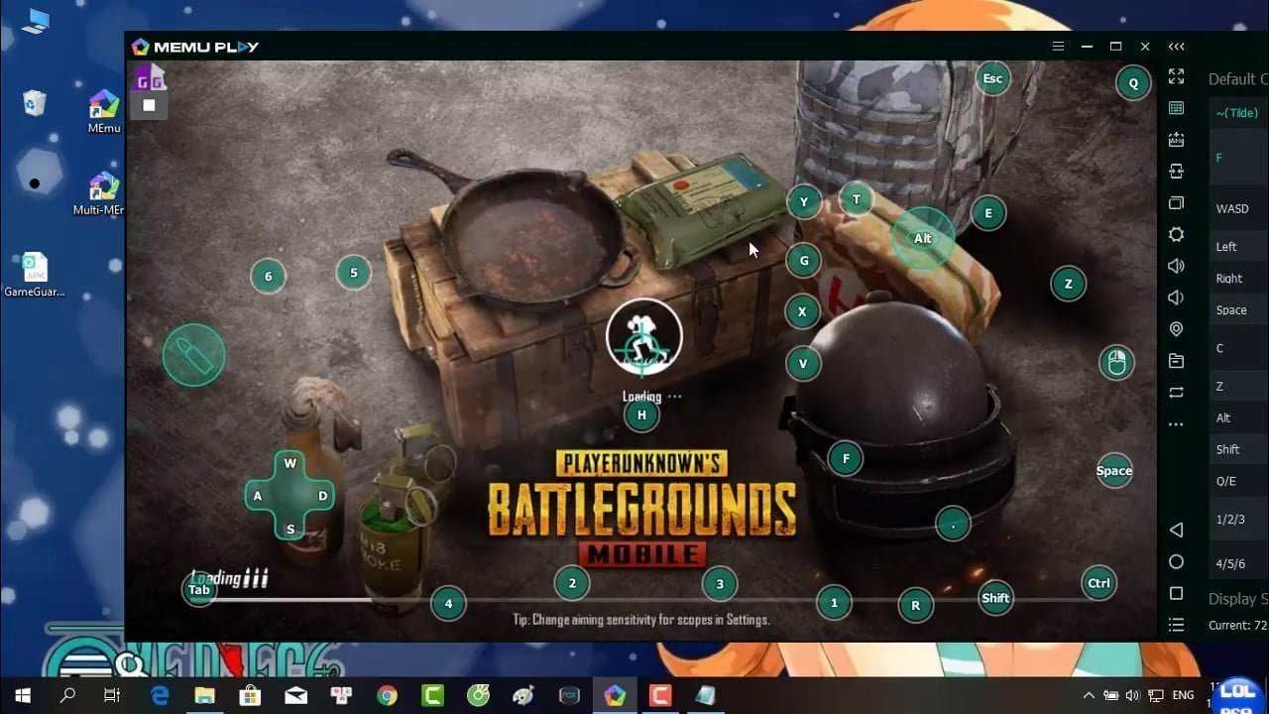Click the Ctrl key-mapping circle
This screenshot has height=714, width=1269.
1098,583
